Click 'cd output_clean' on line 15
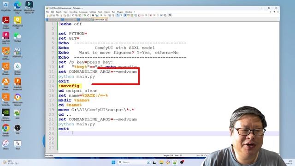This screenshot has height=166, width=295. [78, 91]
